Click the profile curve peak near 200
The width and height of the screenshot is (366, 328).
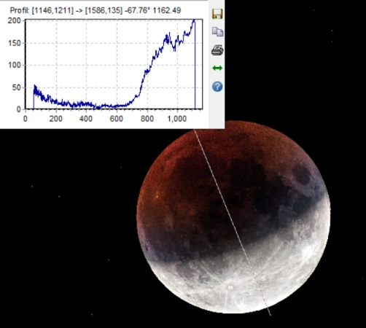click(x=194, y=21)
